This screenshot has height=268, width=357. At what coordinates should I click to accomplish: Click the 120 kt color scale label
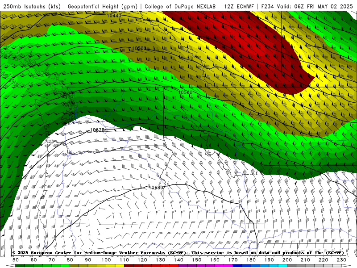(142, 260)
